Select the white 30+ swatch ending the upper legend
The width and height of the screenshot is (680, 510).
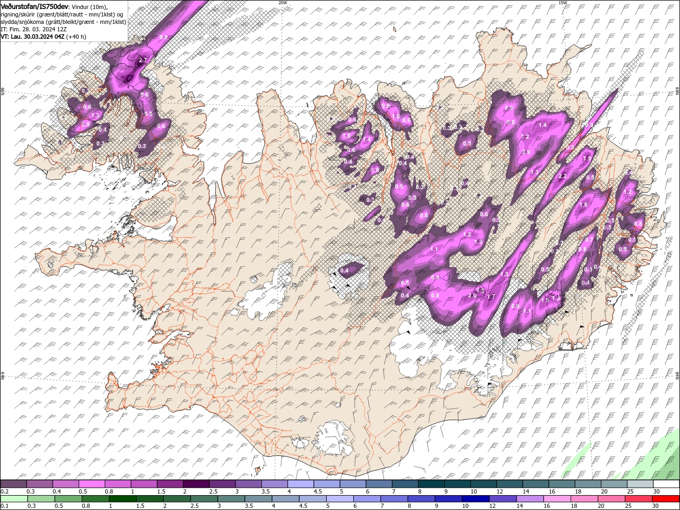[666, 484]
